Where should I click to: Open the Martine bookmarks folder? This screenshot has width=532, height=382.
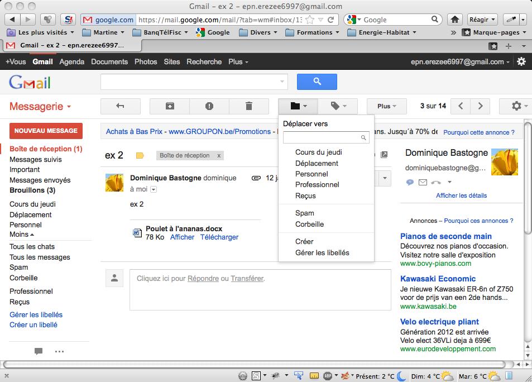103,32
